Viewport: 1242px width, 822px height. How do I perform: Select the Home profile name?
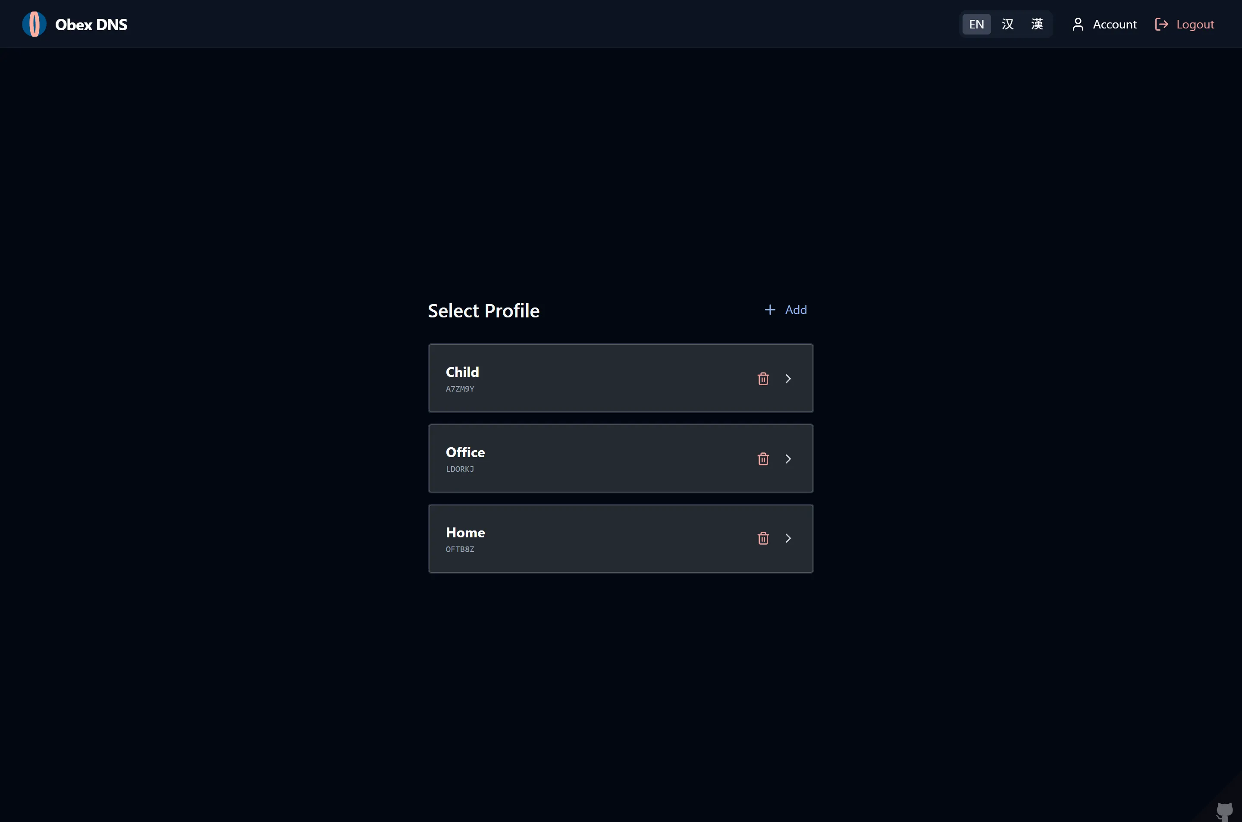[465, 532]
